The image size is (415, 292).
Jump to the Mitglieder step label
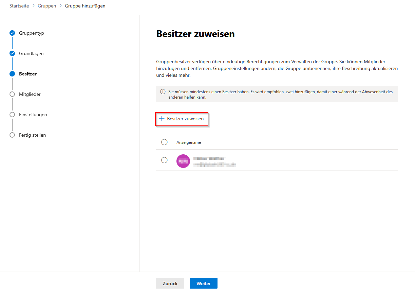30,94
